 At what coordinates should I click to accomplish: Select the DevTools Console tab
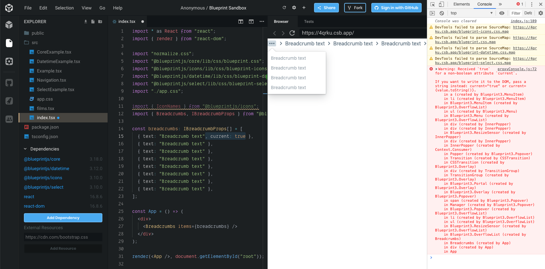click(484, 4)
